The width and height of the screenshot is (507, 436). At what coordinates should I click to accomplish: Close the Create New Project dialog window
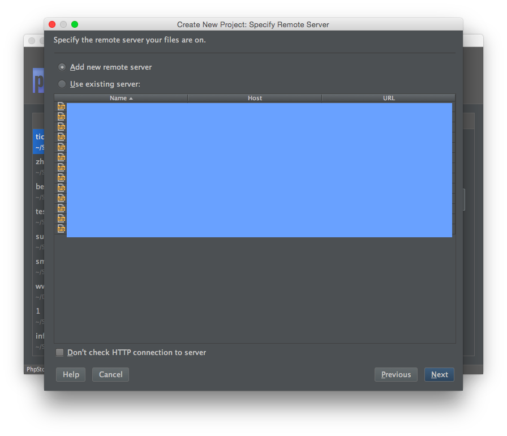point(52,24)
